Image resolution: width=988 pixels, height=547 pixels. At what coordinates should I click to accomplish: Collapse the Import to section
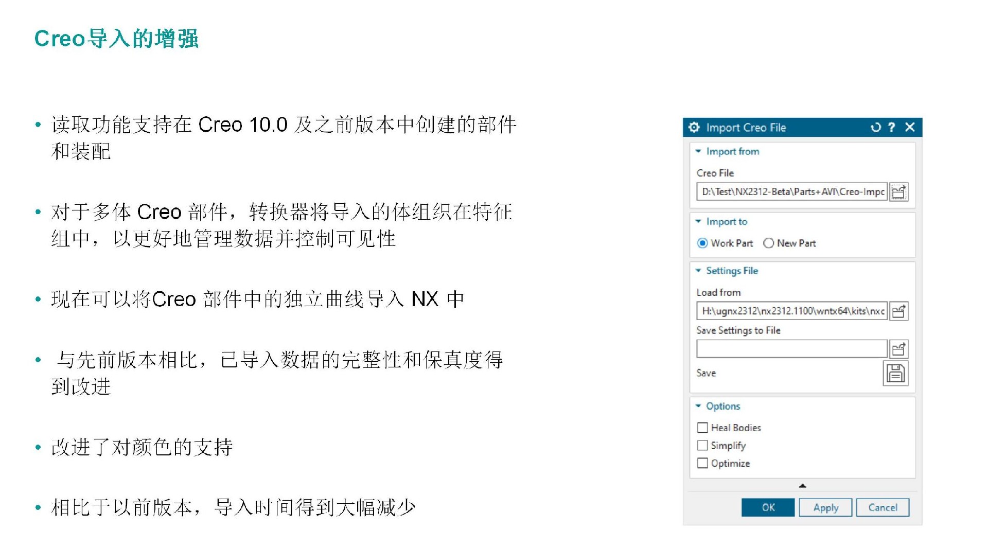(698, 222)
